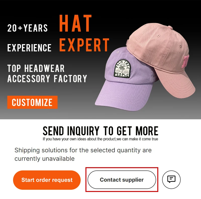Viewport: 201px width, 199px height.
Task: Click the 20+YEARS banner text
Action: click(x=27, y=28)
